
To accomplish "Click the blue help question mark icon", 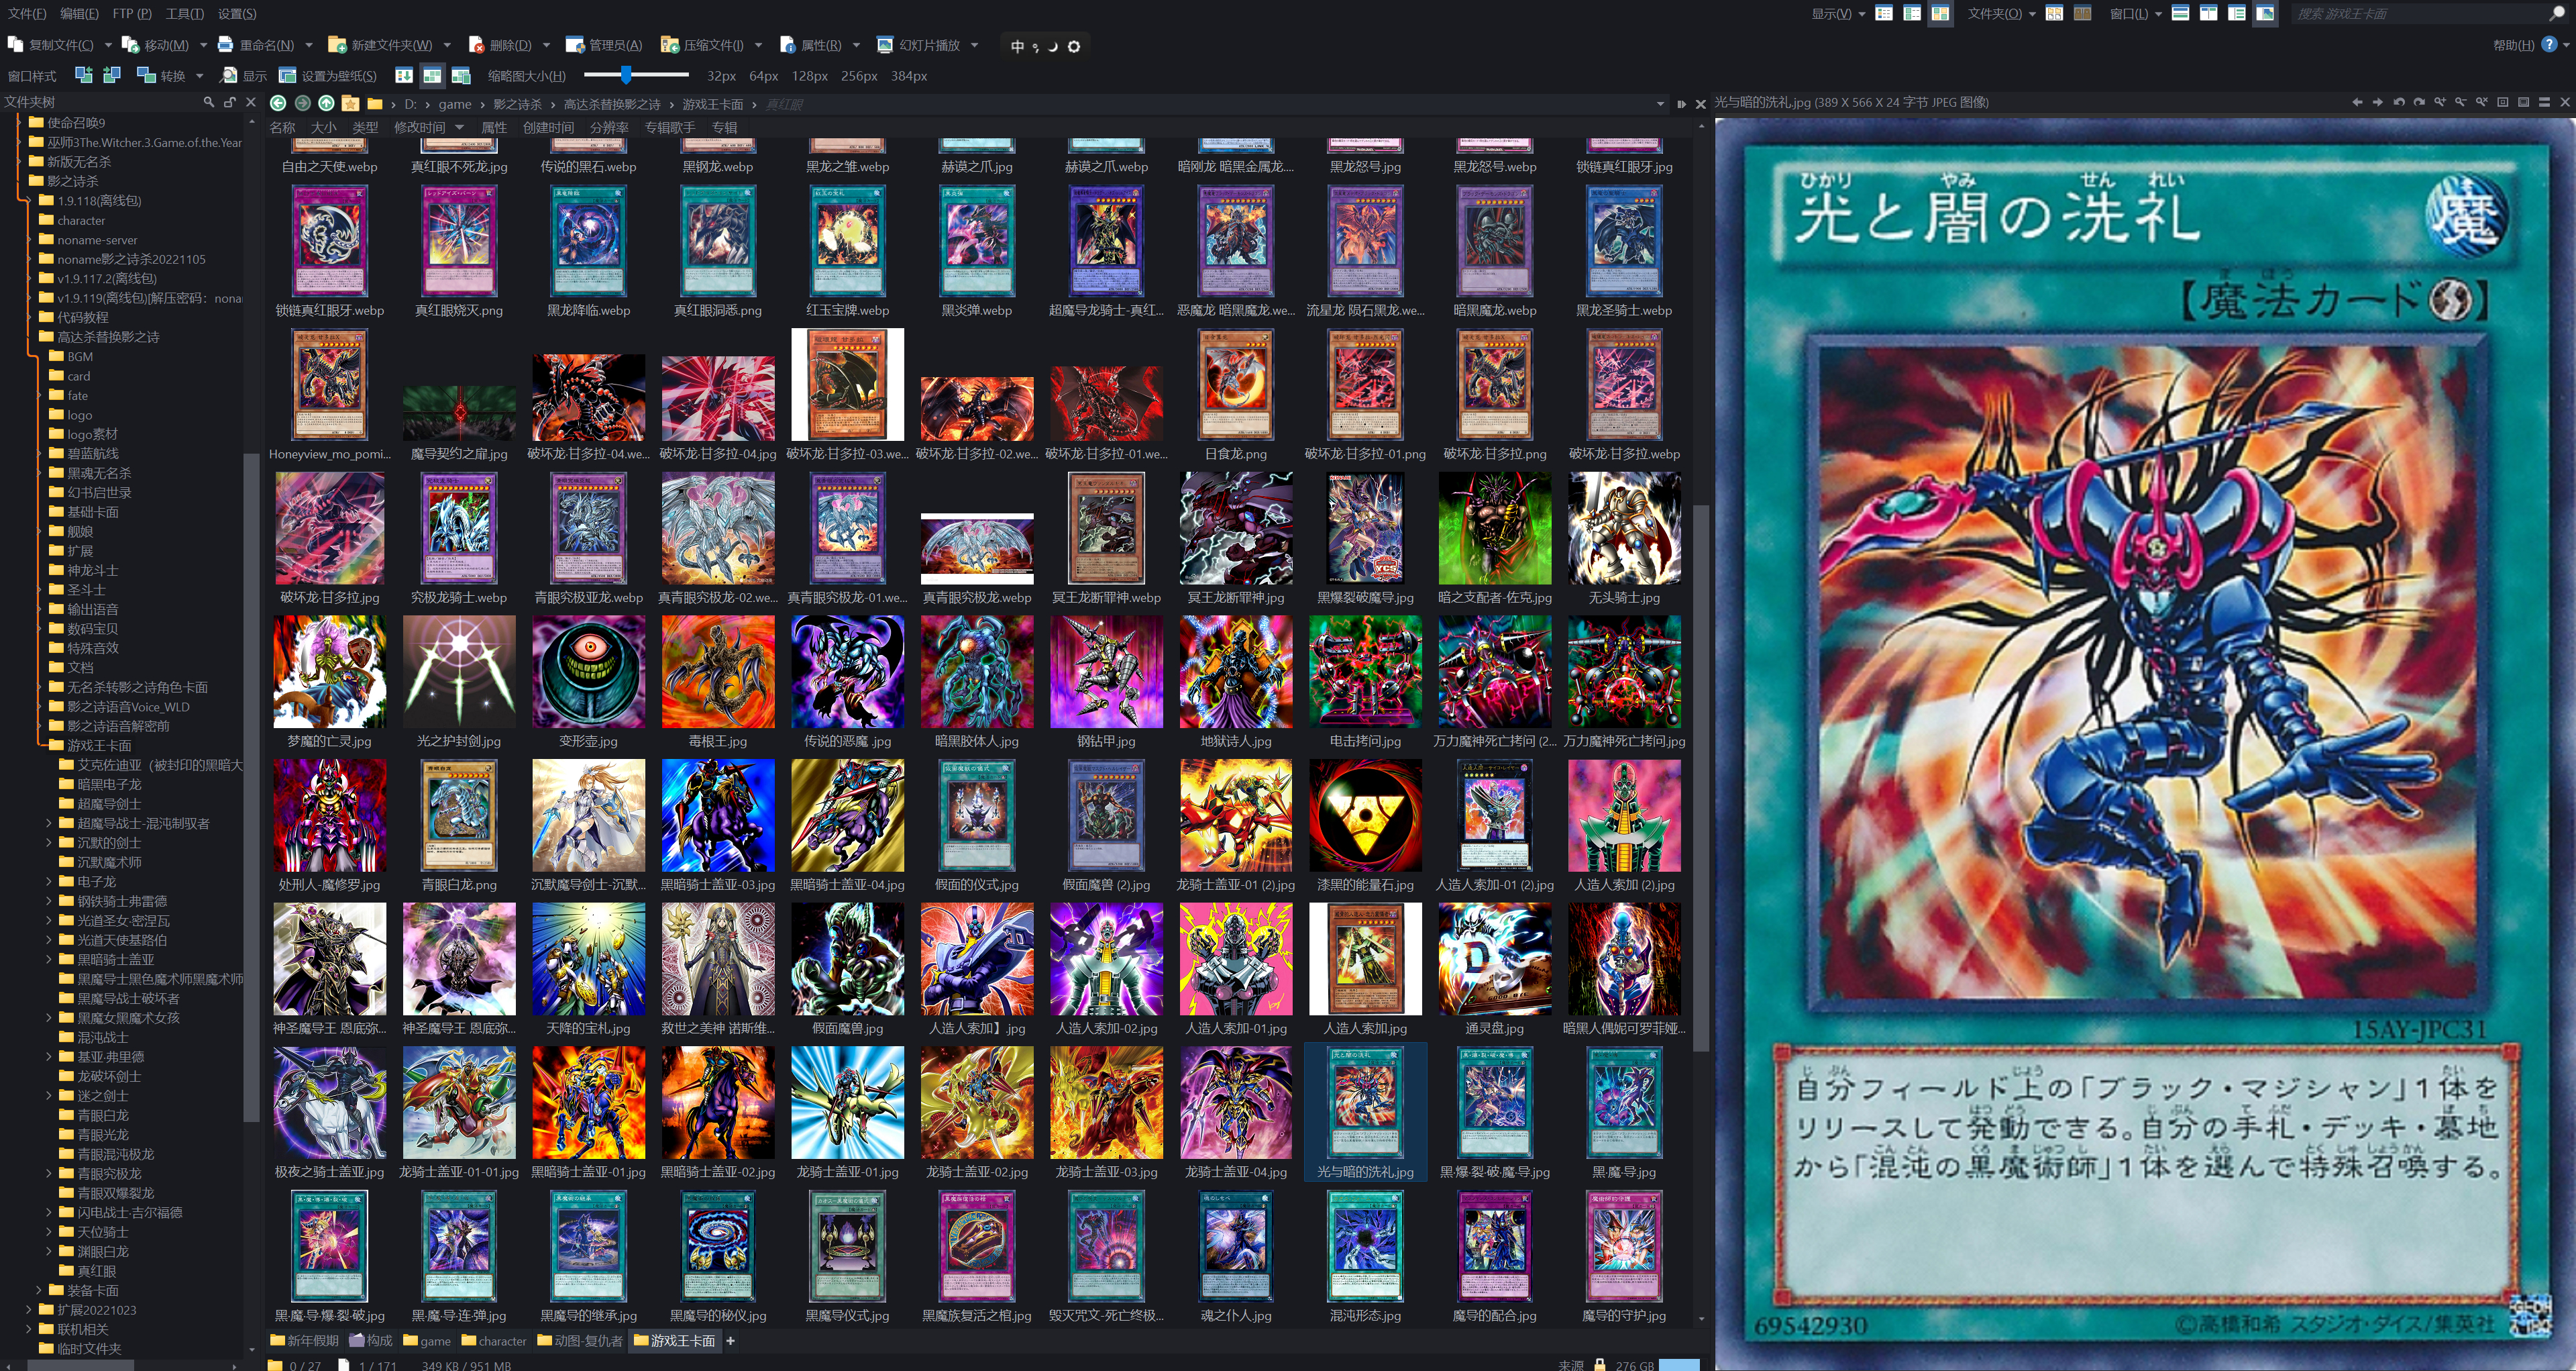I will pos(2549,44).
